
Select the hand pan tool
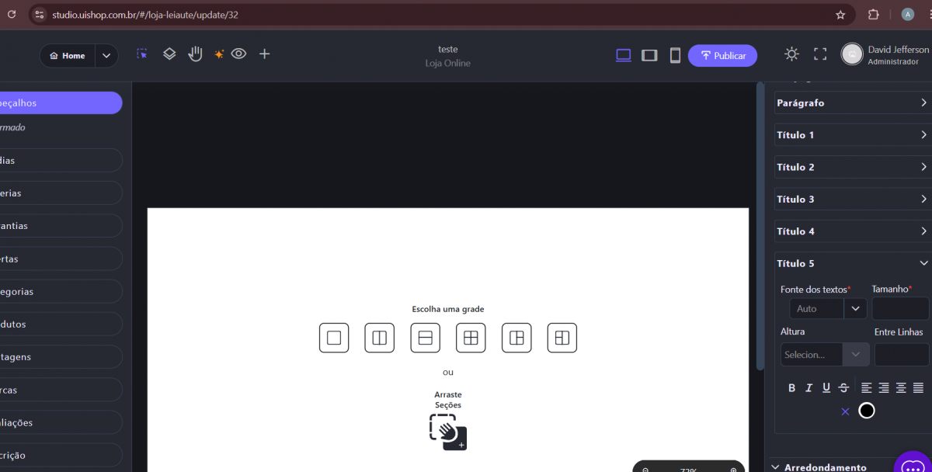pos(195,54)
